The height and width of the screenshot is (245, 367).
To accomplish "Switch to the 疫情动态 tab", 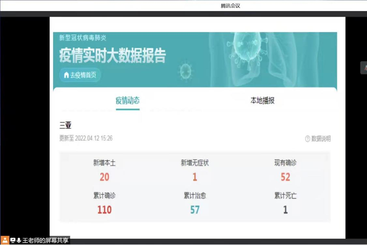I will (127, 101).
